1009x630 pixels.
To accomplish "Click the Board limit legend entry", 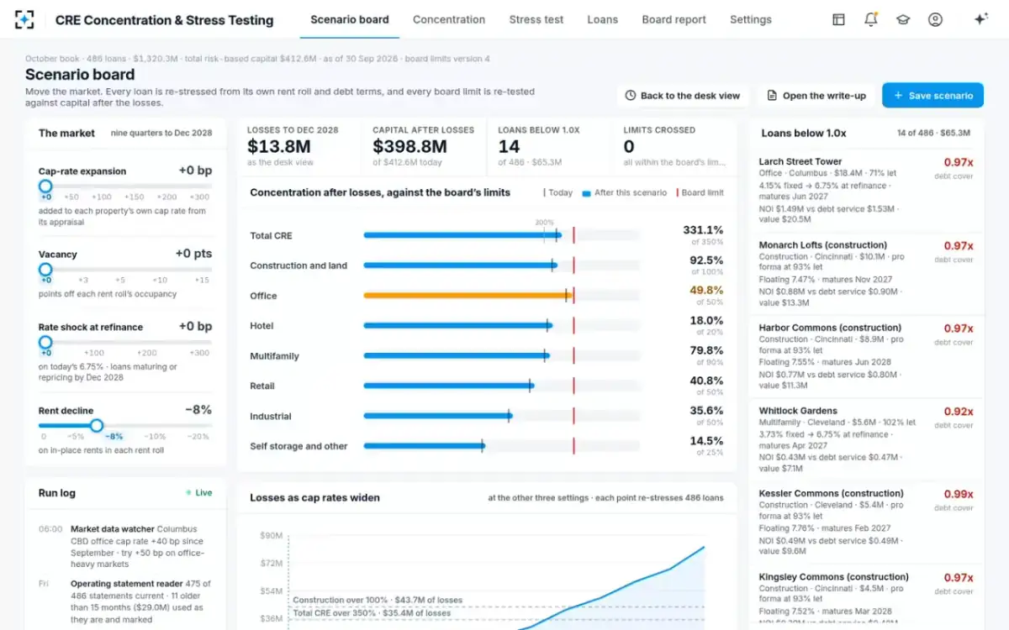I will click(700, 192).
